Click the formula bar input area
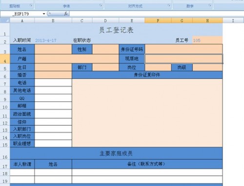Image resolution: width=244 pixels, height=186 pixels. pos(156,14)
